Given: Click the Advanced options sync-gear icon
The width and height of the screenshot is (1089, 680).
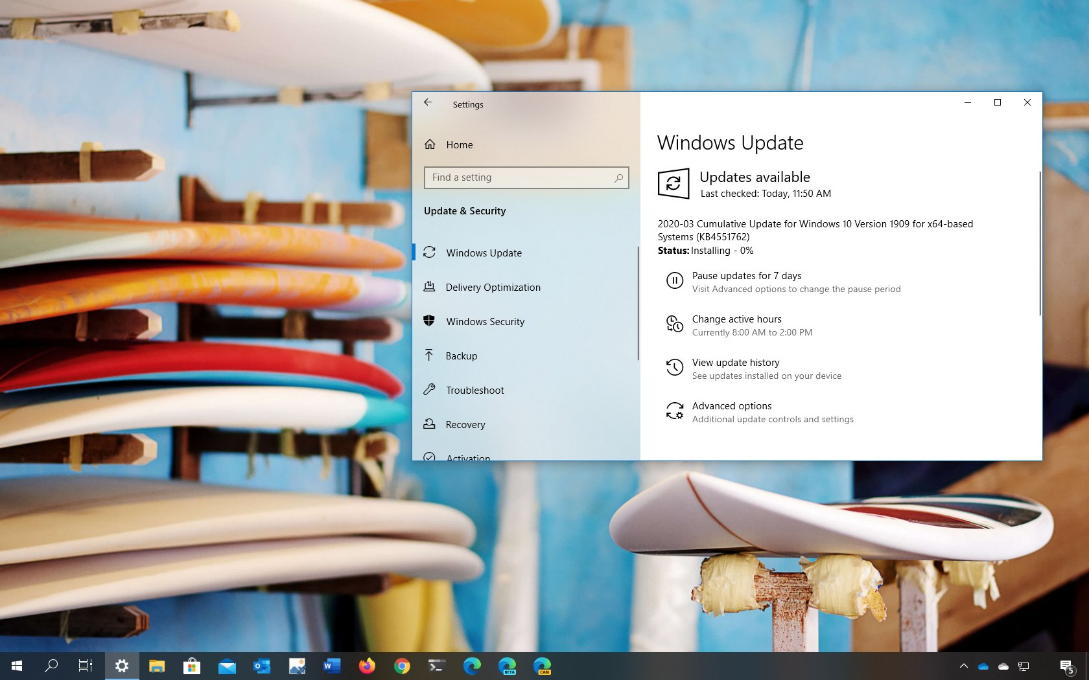Looking at the screenshot, I should pos(674,411).
